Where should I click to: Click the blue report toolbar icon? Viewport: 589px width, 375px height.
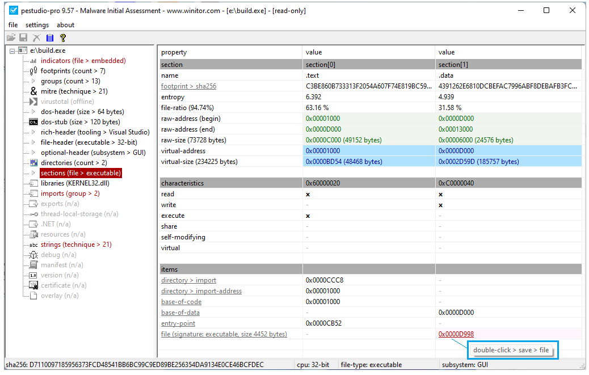[x=49, y=38]
